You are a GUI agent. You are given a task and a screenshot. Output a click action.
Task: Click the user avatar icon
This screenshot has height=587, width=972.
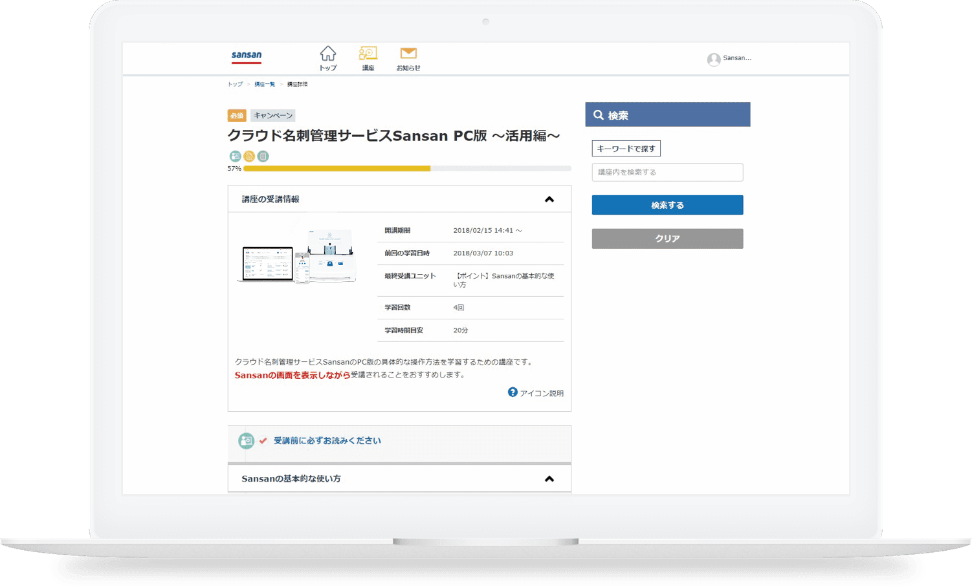point(714,59)
